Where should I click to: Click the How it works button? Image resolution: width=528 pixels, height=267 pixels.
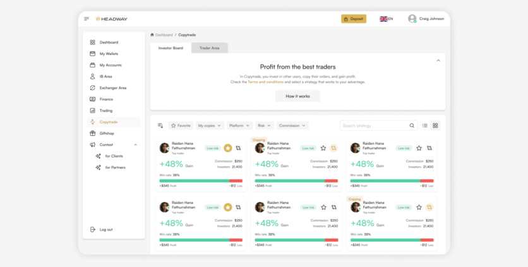tap(297, 96)
